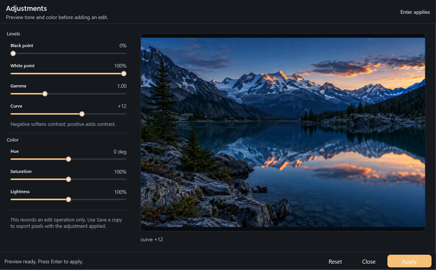Click the Lightness label

20,192
